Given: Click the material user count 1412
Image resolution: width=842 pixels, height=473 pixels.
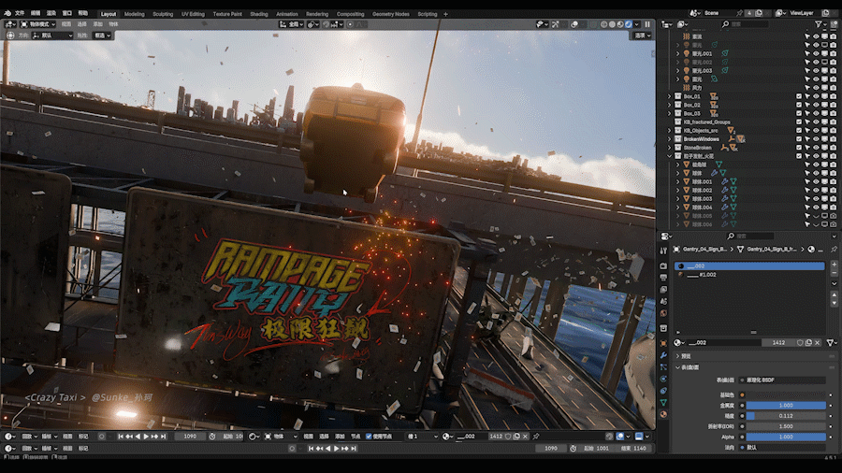Looking at the screenshot, I should click(x=778, y=343).
